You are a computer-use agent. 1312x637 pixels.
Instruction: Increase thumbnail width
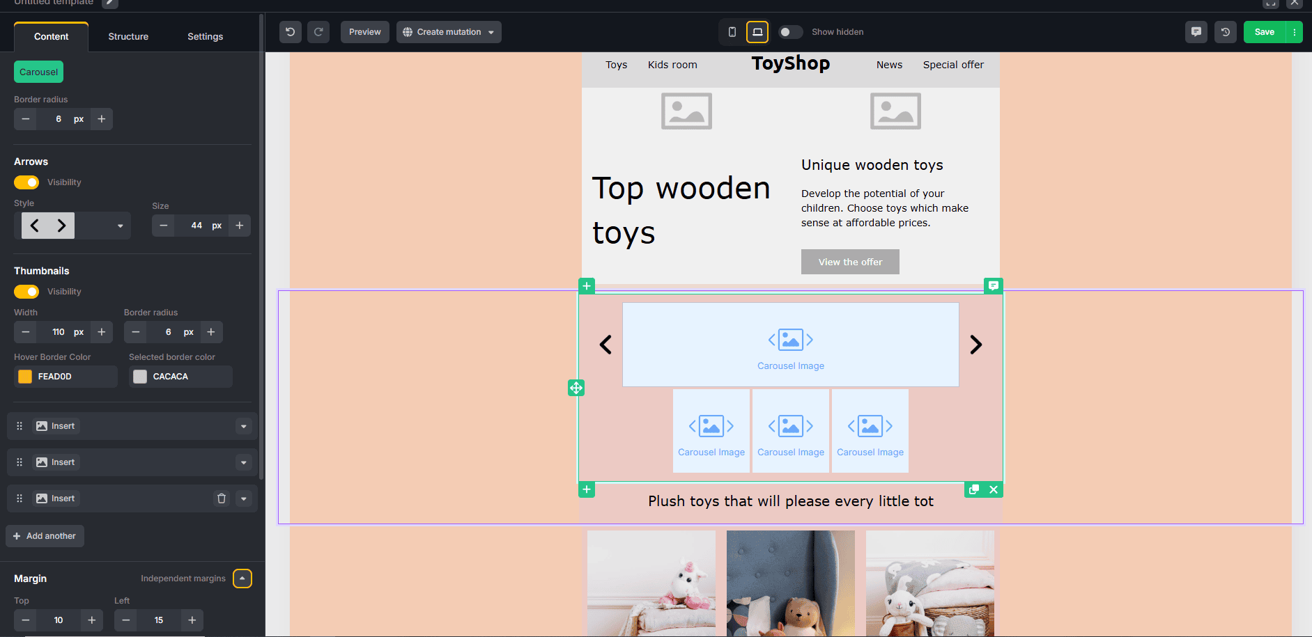click(x=102, y=332)
